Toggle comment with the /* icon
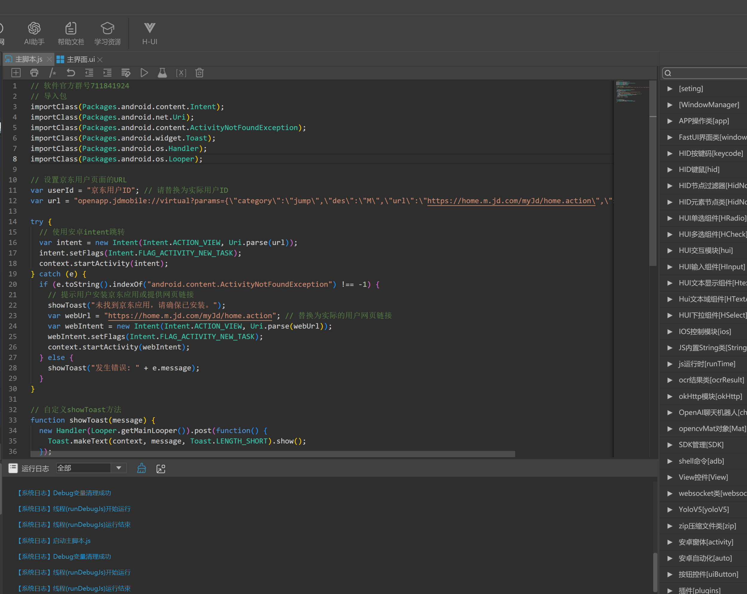Screen dimensions: 747x594 point(53,73)
